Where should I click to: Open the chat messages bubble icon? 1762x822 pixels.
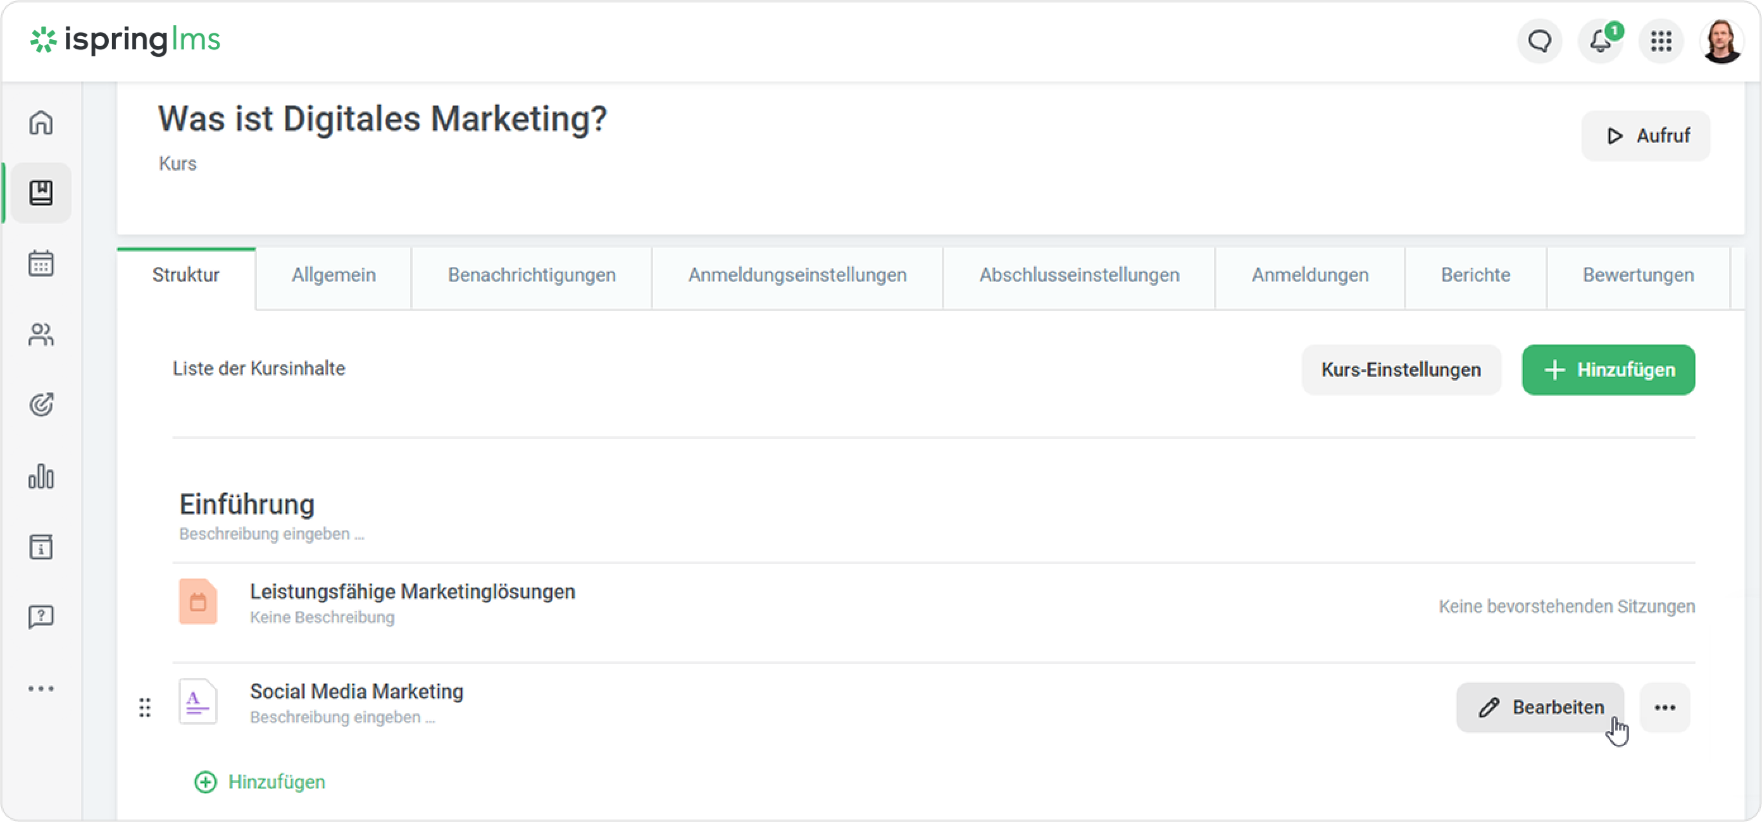pyautogui.click(x=1540, y=42)
